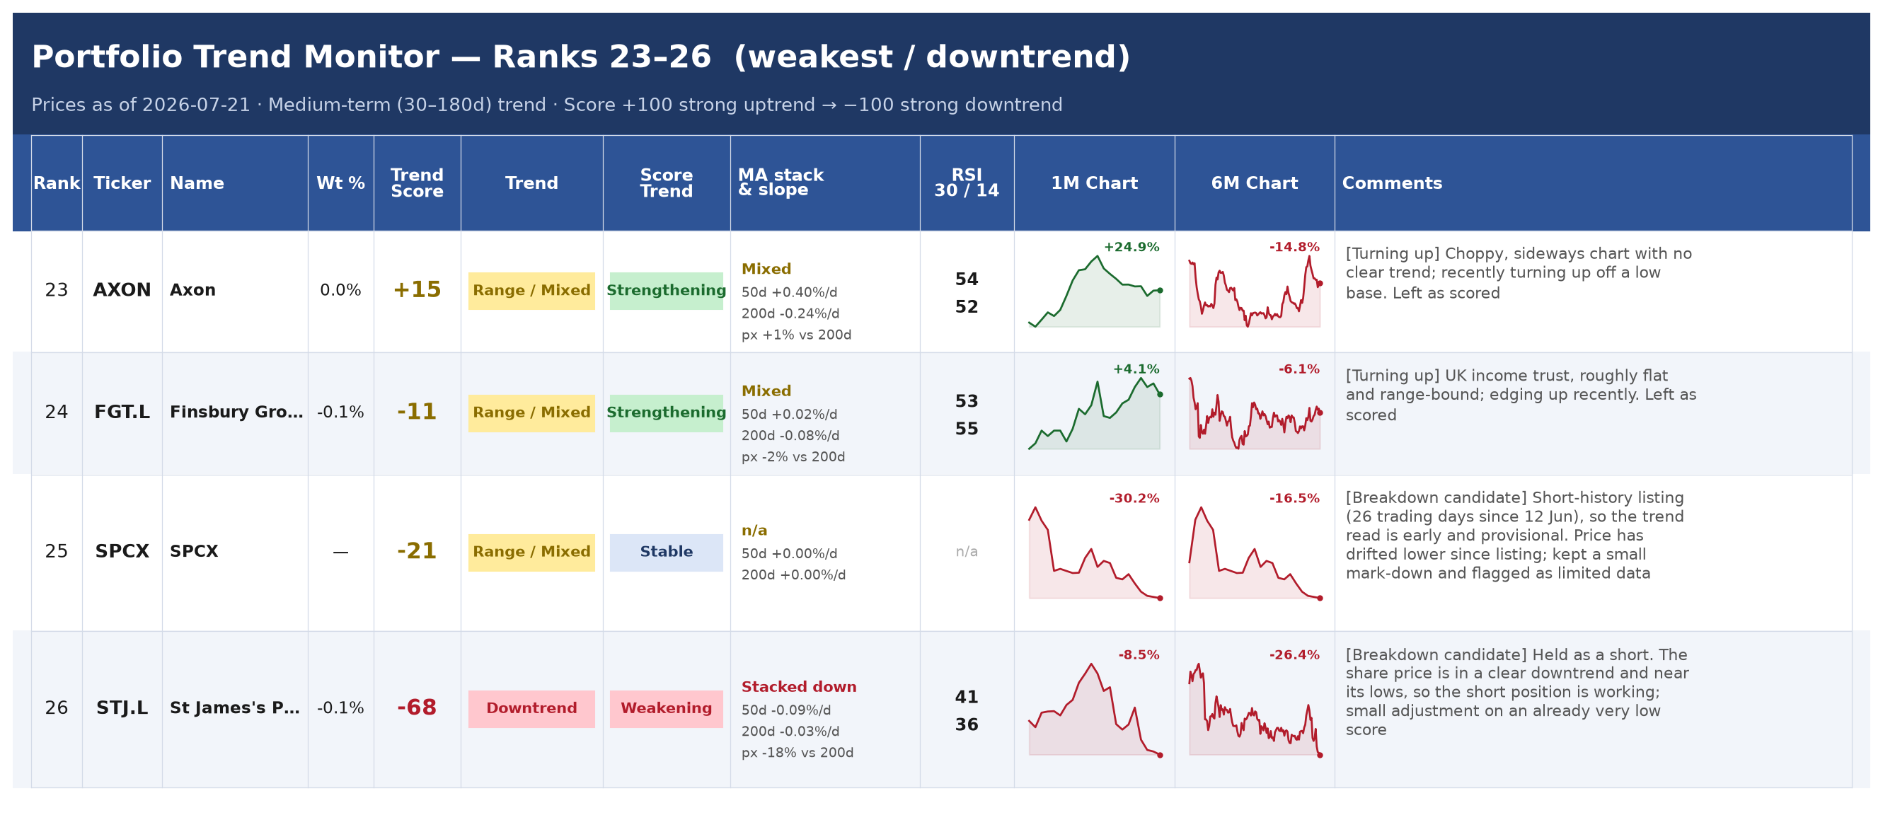Click the Portfolio Trend Monitor title
The height and width of the screenshot is (832, 1883).
(581, 57)
